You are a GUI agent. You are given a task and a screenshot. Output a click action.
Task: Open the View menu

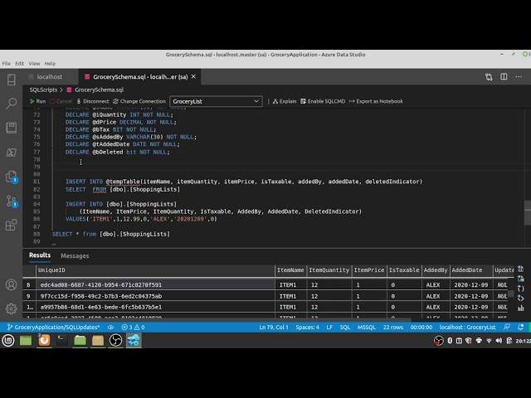pyautogui.click(x=34, y=63)
